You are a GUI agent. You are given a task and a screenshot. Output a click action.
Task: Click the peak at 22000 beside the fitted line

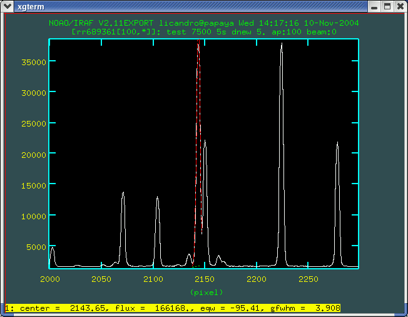click(205, 142)
